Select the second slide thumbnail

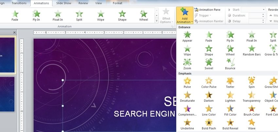[x=7, y=94]
